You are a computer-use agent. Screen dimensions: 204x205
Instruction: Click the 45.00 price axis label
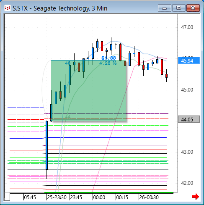(x=187, y=89)
